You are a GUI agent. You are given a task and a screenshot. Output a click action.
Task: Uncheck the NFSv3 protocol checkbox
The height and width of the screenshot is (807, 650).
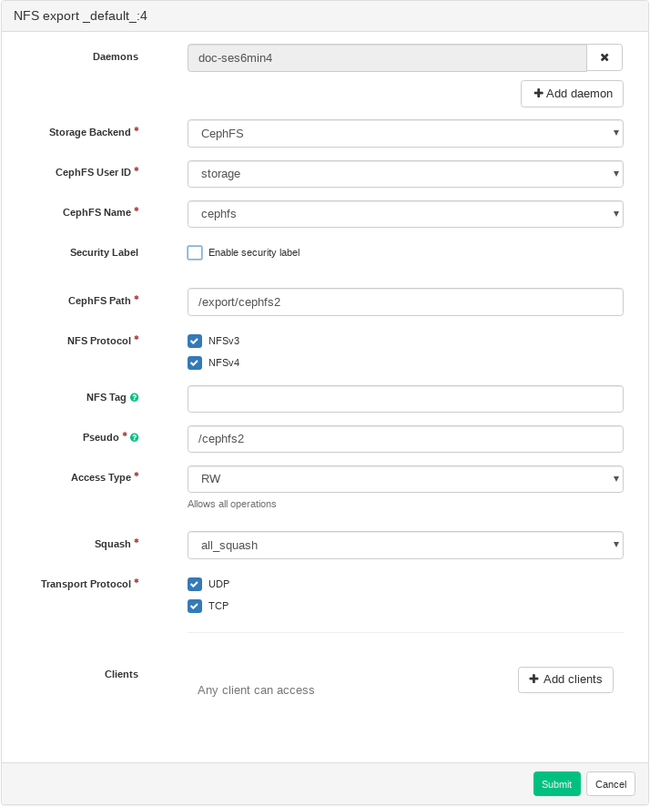coord(195,341)
